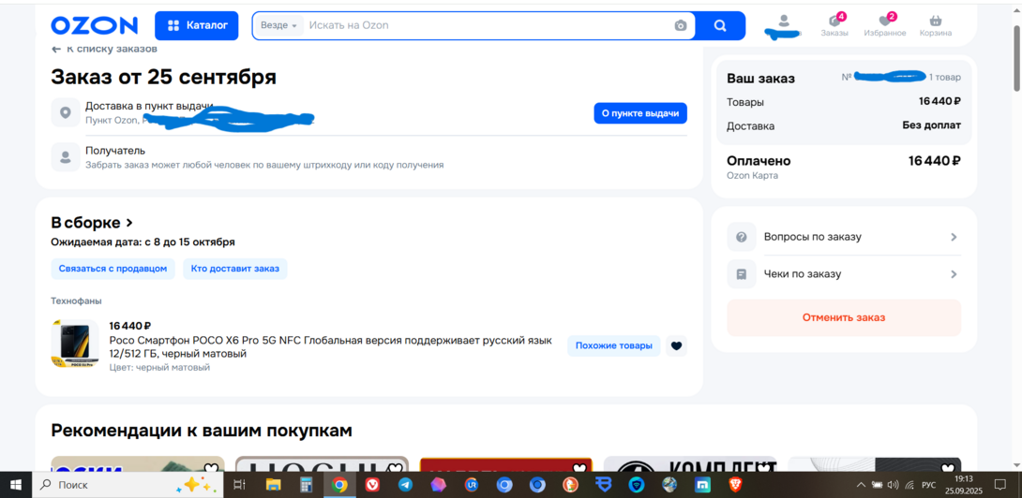
Task: Open image search via camera icon
Action: point(681,25)
